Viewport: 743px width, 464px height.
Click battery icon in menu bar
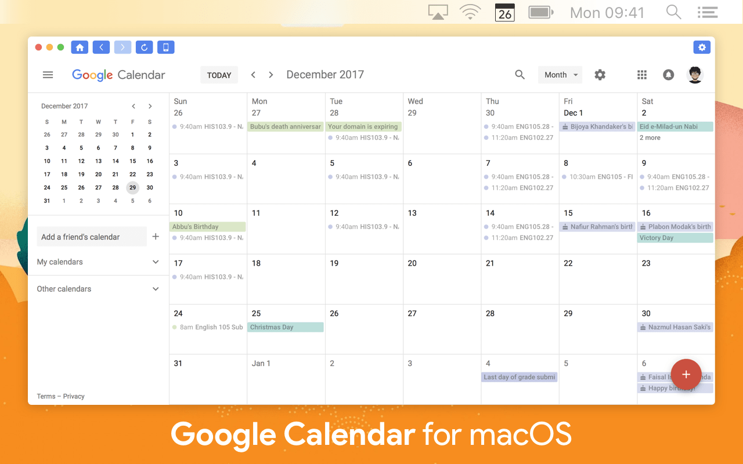[x=540, y=12]
